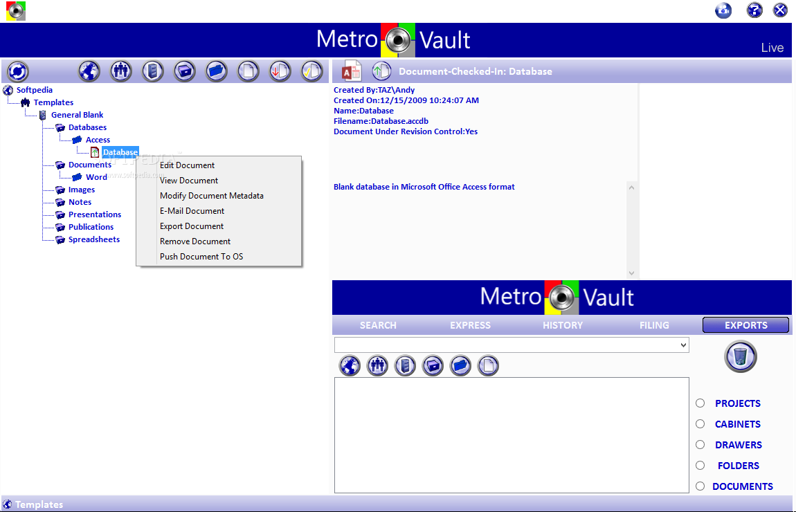Select the Publications drawer node

91,227
